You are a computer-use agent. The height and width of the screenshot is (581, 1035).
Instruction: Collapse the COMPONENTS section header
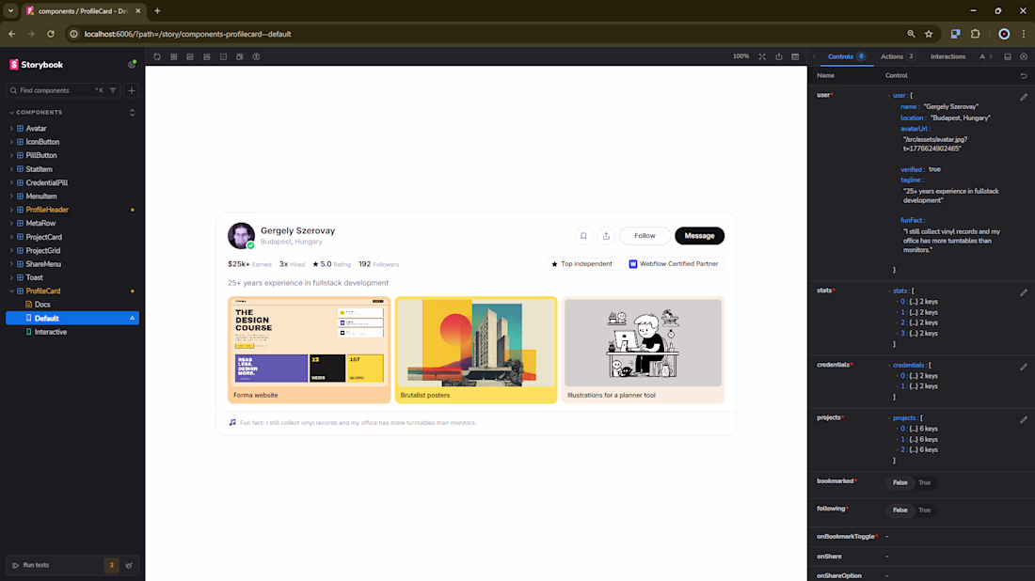point(39,113)
